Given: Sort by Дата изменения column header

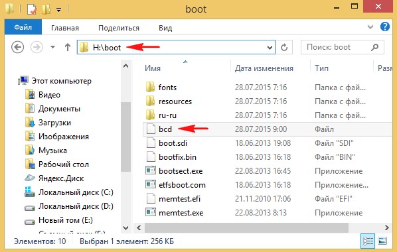Looking at the screenshot, I should pyautogui.click(x=264, y=68).
